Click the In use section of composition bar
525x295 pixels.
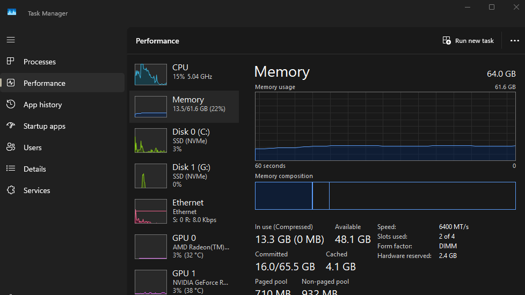coord(283,196)
